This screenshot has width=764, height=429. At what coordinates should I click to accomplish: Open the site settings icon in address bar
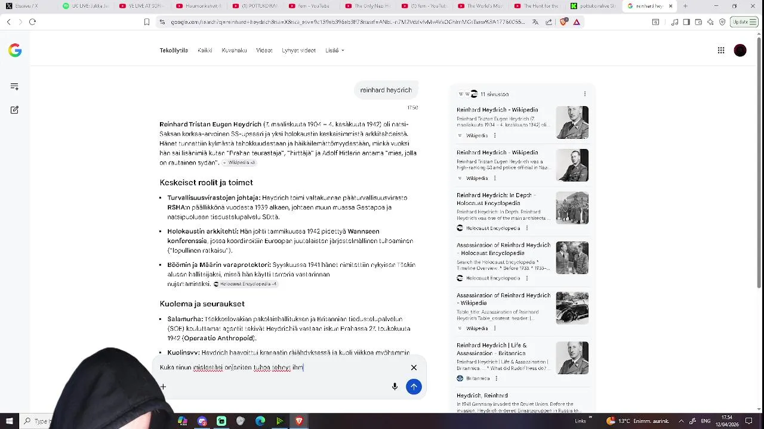162,22
